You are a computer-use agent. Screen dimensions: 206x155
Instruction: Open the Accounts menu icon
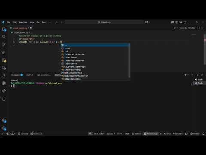pyautogui.click(x=4, y=121)
